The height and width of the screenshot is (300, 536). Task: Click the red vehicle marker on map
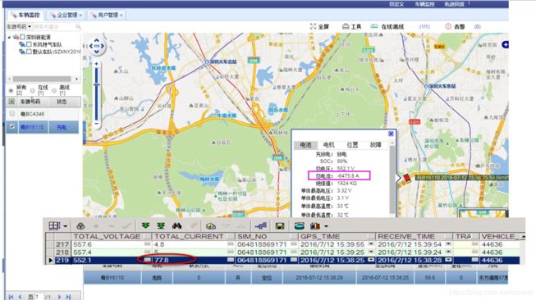click(406, 178)
